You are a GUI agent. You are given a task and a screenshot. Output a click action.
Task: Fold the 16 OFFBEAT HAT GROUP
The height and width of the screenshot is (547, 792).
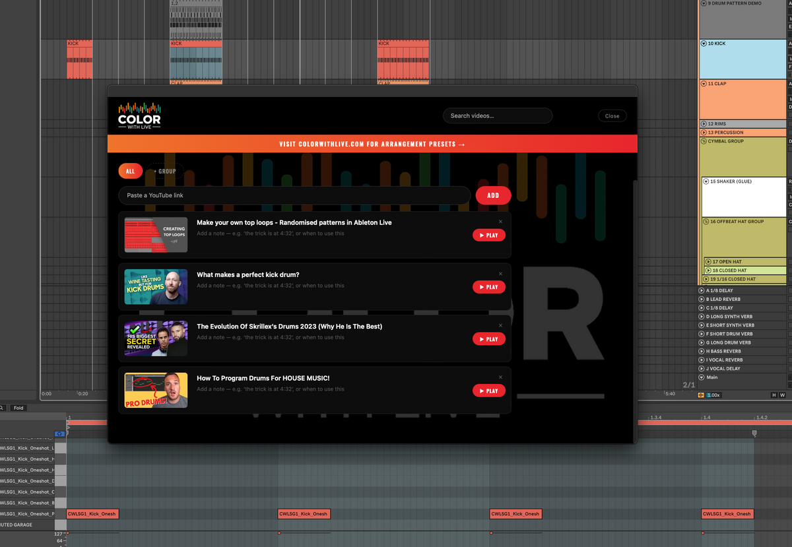tap(706, 222)
